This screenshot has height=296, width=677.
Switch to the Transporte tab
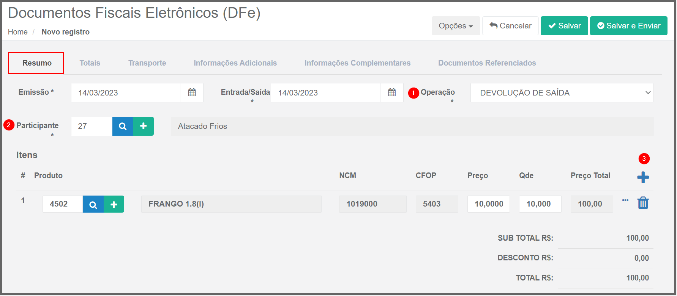coord(147,63)
